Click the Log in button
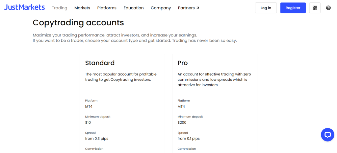The width and height of the screenshot is (337, 153). (x=266, y=8)
